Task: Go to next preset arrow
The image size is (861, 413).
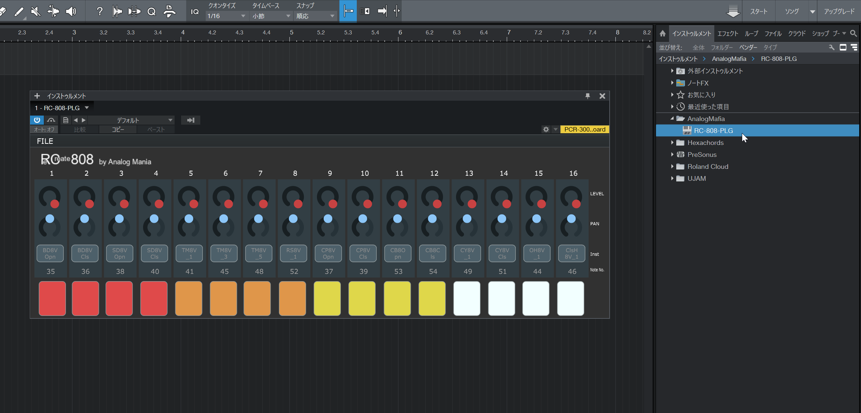Action: [84, 120]
